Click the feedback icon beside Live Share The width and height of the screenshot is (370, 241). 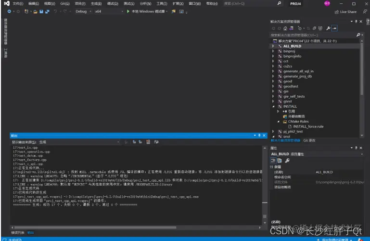[365, 12]
